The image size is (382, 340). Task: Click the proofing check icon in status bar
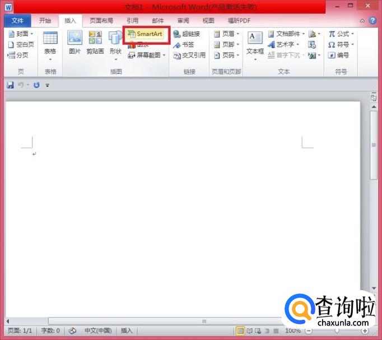click(72, 330)
